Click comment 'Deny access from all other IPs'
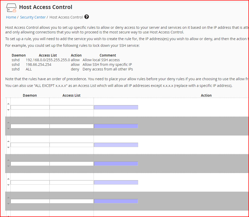 [108, 69]
